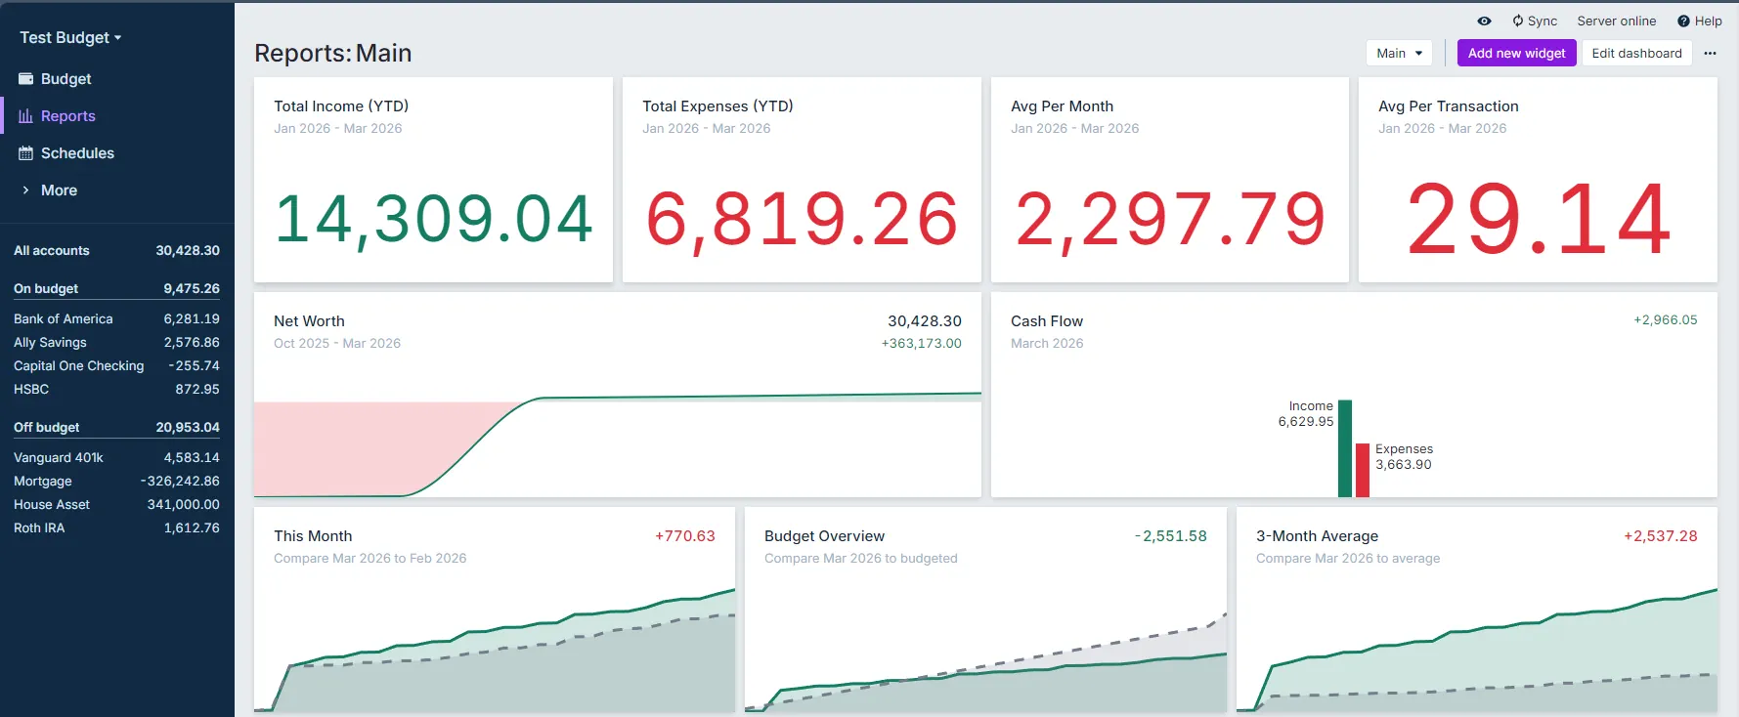Open the Ally Savings account
The image size is (1739, 717).
click(x=51, y=343)
